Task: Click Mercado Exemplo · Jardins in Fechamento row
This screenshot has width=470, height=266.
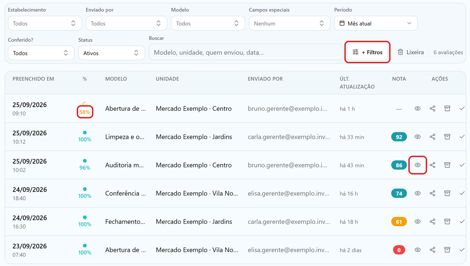Action: click(194, 222)
